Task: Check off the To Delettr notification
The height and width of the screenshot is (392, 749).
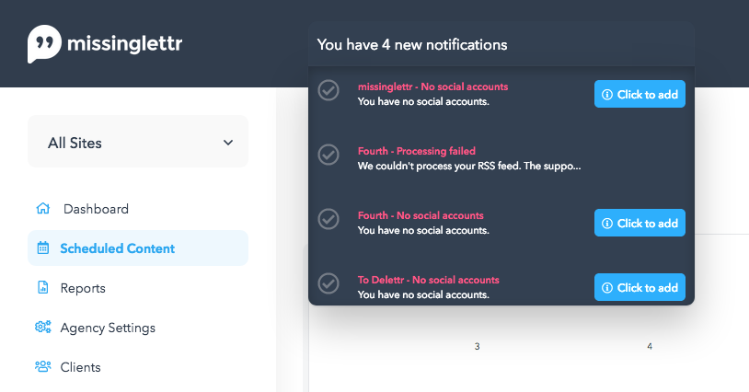Action: 328,283
